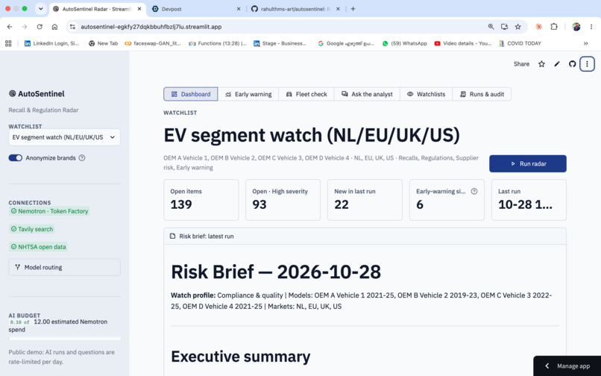Open the Video details YouTube bookmark
Viewport: 601px width, 376px height.
pyautogui.click(x=462, y=43)
